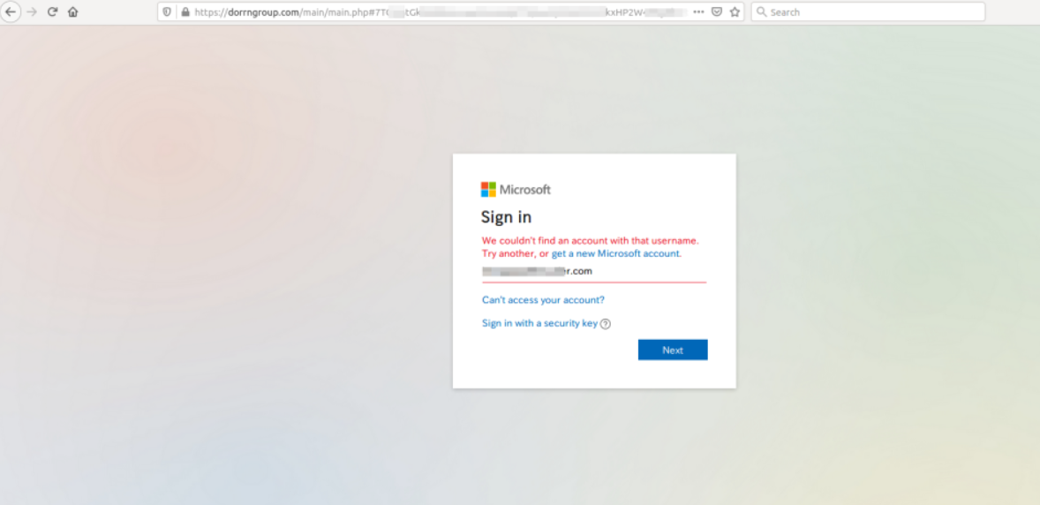This screenshot has height=505, width=1040.
Task: Save the page to Pocket icon
Action: (x=716, y=12)
